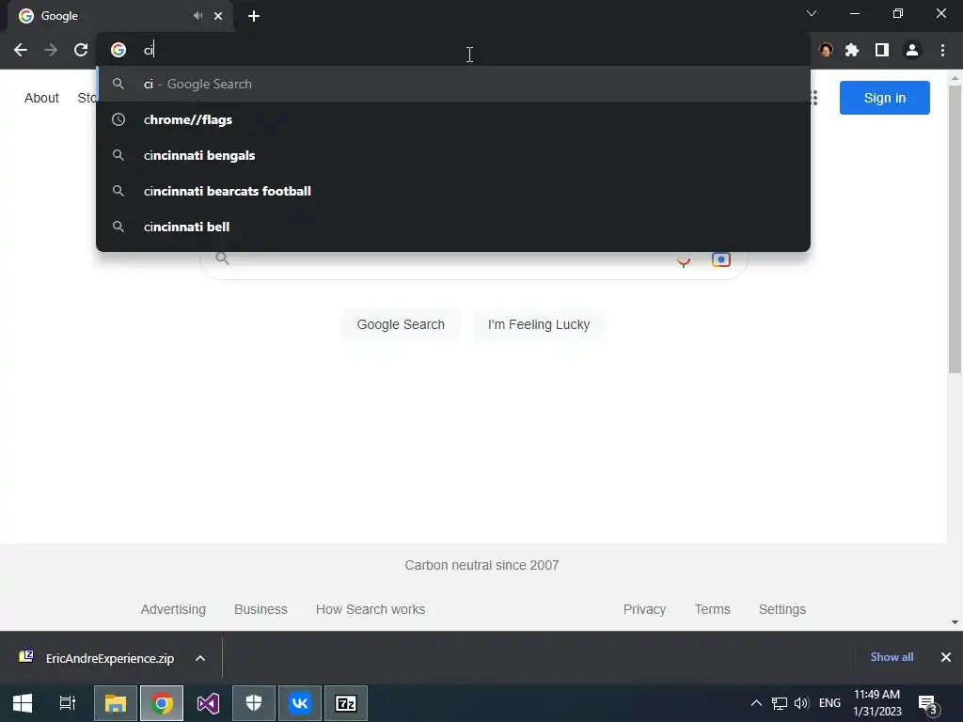Screen dimensions: 963x722
Task: Click I'm Feeling Lucky button
Action: click(539, 324)
